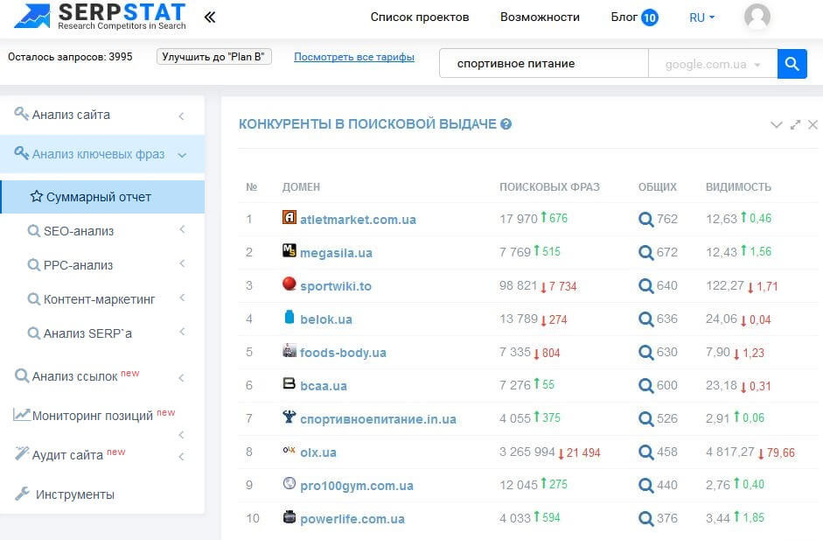Click the blog notification badge 10
Screen dimensions: 823x540
pos(649,18)
